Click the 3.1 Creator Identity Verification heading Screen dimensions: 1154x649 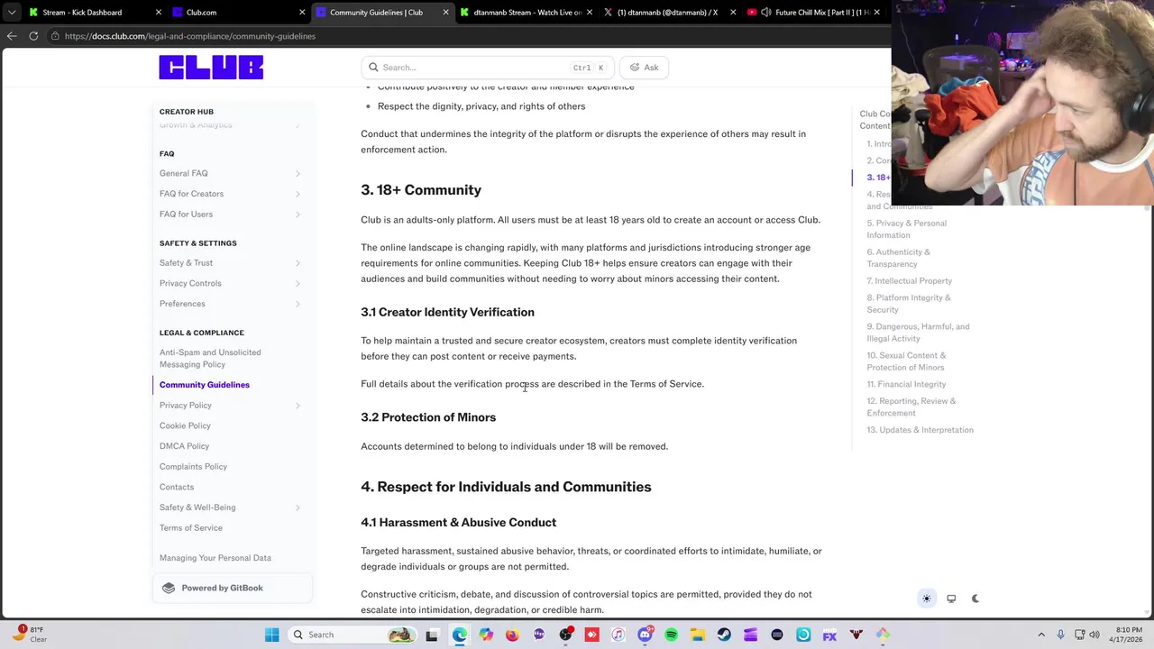pyautogui.click(x=447, y=312)
